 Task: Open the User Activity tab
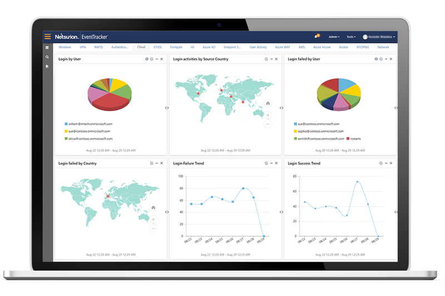click(258, 47)
